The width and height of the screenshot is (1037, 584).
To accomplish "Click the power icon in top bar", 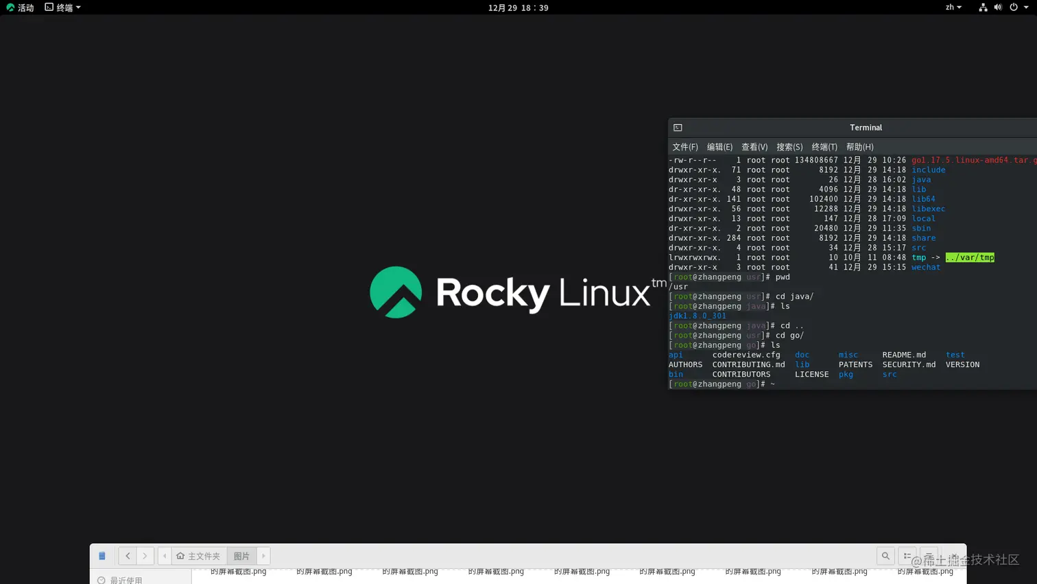I will pyautogui.click(x=1014, y=7).
